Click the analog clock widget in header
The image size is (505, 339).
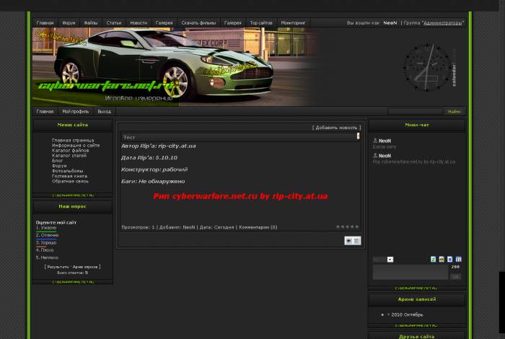point(422,66)
